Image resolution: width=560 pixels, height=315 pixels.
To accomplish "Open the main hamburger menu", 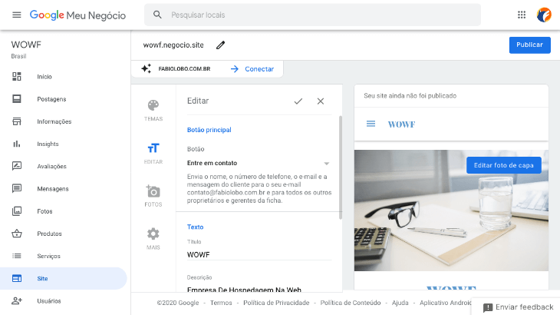I will (17, 15).
